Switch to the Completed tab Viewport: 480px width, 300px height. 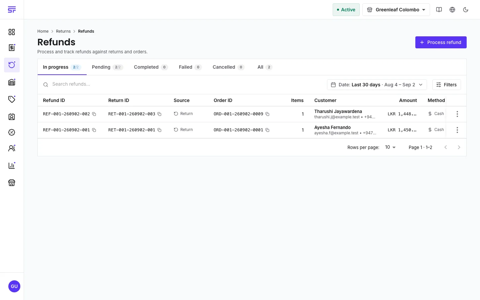click(151, 67)
